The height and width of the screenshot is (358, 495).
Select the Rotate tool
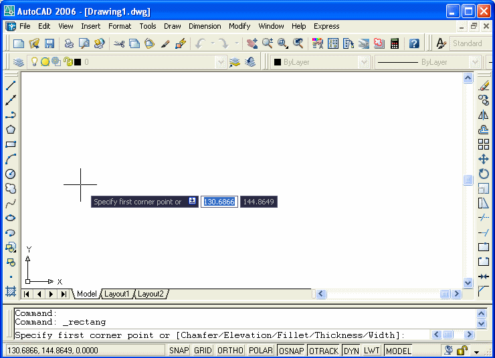484,174
